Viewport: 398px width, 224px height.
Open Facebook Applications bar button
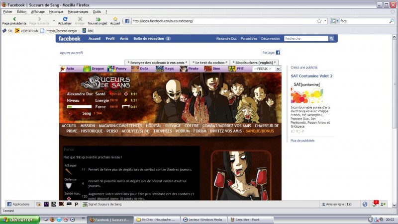[18, 204]
